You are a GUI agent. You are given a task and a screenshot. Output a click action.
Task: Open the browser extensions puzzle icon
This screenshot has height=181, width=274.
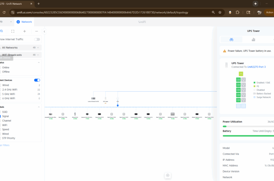tap(237, 12)
